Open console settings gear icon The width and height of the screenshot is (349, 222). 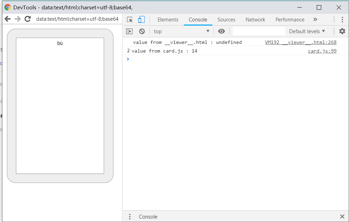342,31
